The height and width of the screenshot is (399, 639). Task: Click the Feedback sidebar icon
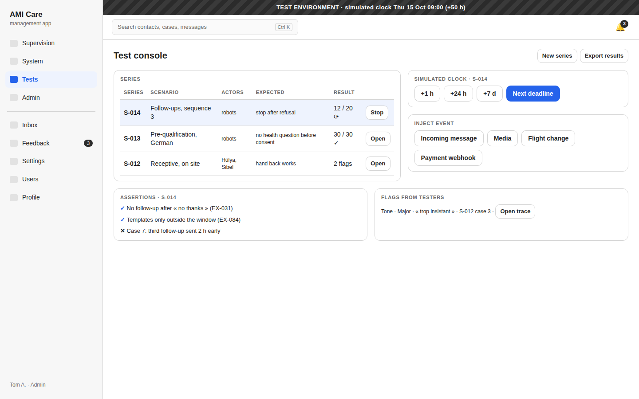14,143
